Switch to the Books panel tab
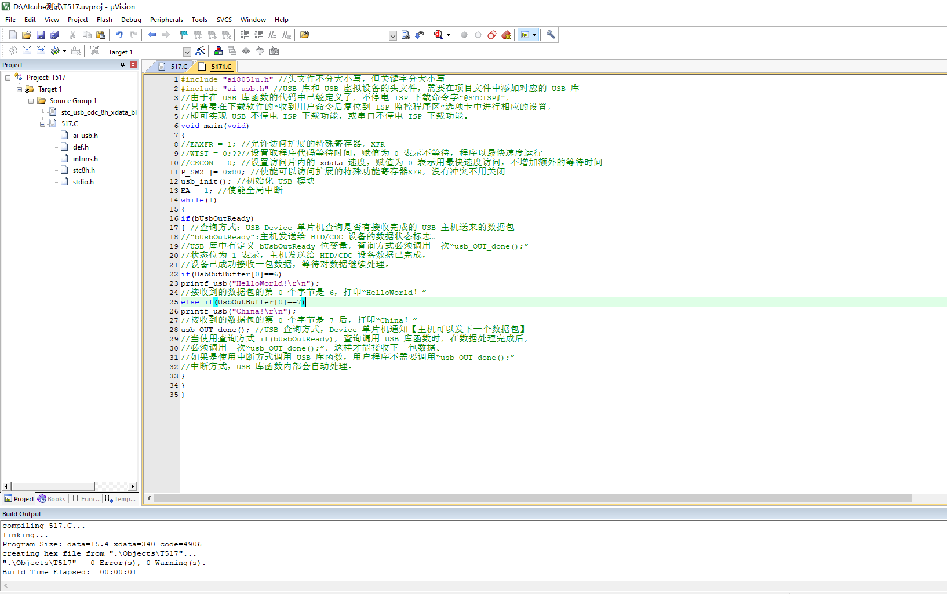The image size is (947, 594). coord(52,498)
